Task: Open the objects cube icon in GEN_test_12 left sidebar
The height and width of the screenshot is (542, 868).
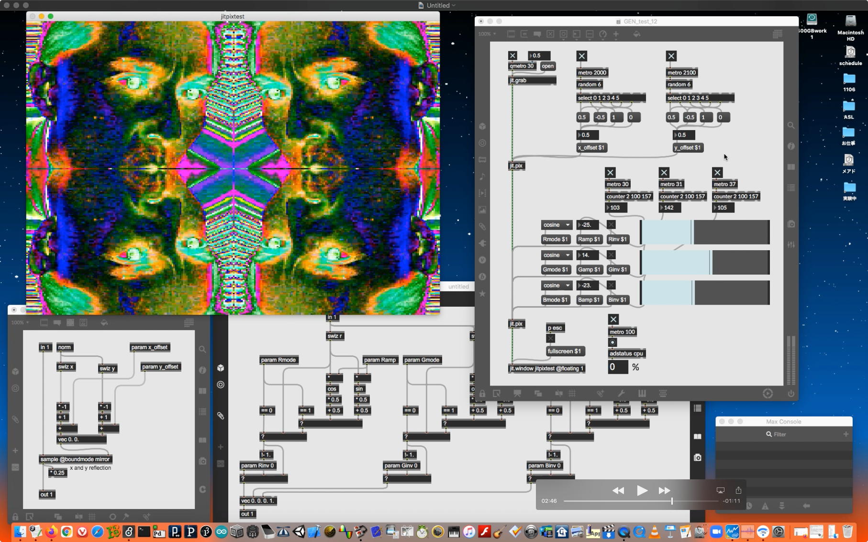Action: 482,126
